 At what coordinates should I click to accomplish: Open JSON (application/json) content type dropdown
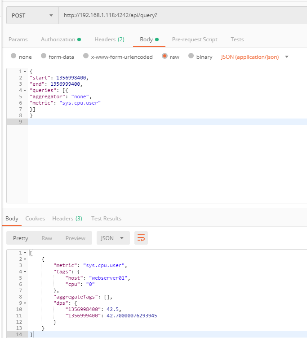(255, 57)
